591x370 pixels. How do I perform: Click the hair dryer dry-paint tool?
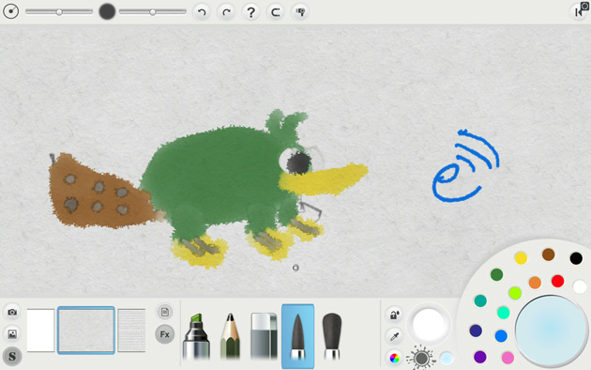[300, 12]
